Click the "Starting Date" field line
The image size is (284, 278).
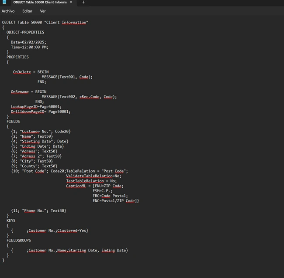pos(40,141)
